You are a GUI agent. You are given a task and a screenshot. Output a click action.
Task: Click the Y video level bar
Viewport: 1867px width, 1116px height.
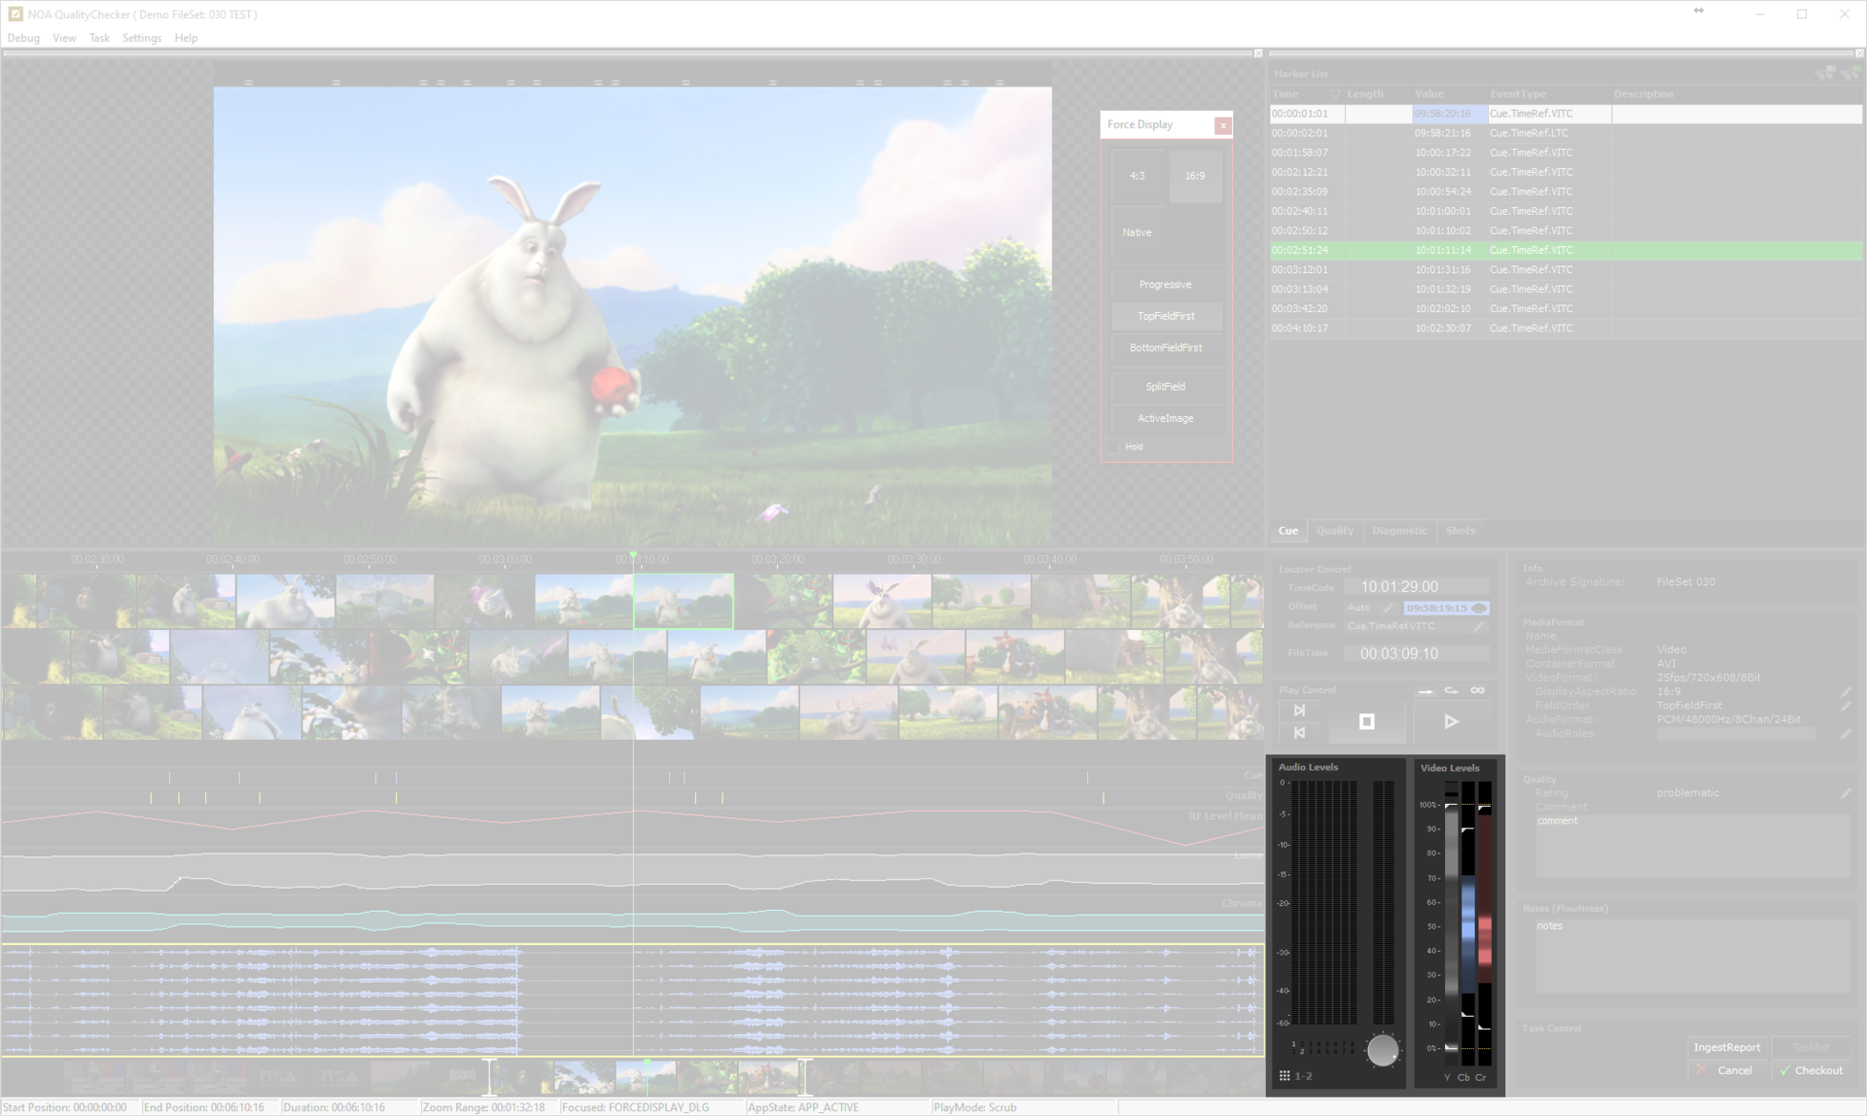pos(1450,924)
